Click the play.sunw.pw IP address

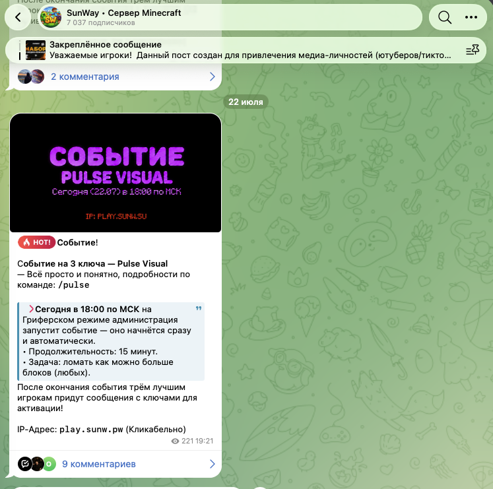[x=91, y=429]
